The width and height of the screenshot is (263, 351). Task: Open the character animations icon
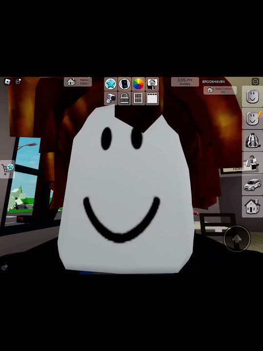tap(252, 162)
